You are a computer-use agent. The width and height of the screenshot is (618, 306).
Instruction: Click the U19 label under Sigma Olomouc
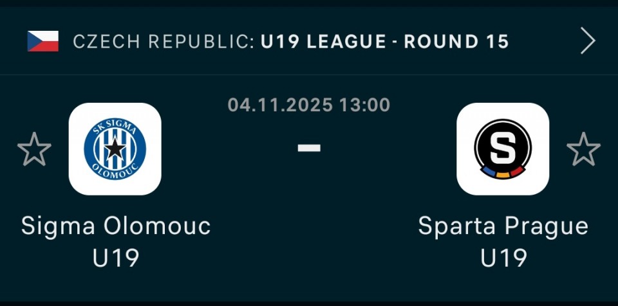click(x=116, y=258)
